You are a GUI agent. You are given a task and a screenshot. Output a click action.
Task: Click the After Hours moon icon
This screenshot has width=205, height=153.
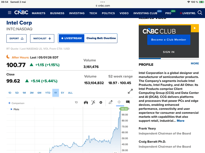[8, 57]
